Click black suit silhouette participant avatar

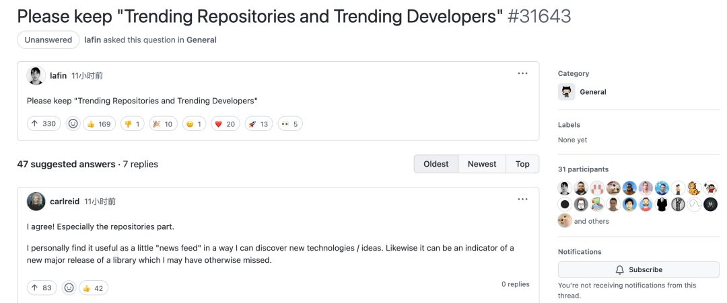tap(662, 204)
